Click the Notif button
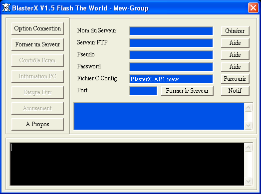Viewport: 261px width, 194px height. tap(235, 91)
